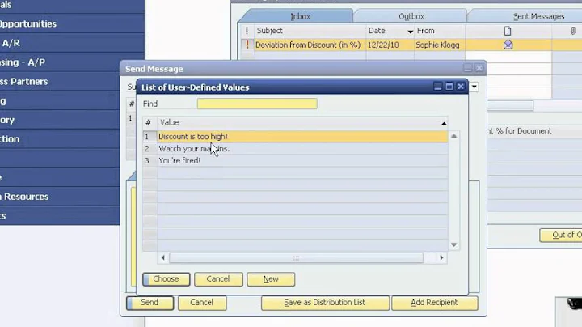Select the 'Deviation from Discount (in %)' message
The height and width of the screenshot is (327, 582).
point(308,45)
